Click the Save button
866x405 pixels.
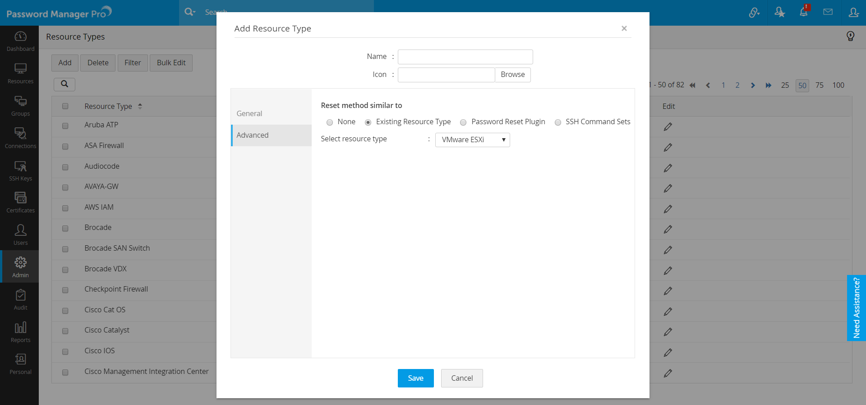click(415, 378)
